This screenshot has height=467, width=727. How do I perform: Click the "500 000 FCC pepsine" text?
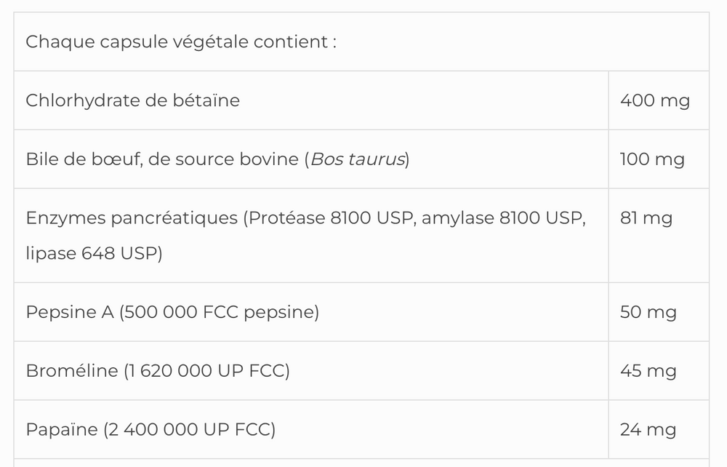pyautogui.click(x=220, y=312)
